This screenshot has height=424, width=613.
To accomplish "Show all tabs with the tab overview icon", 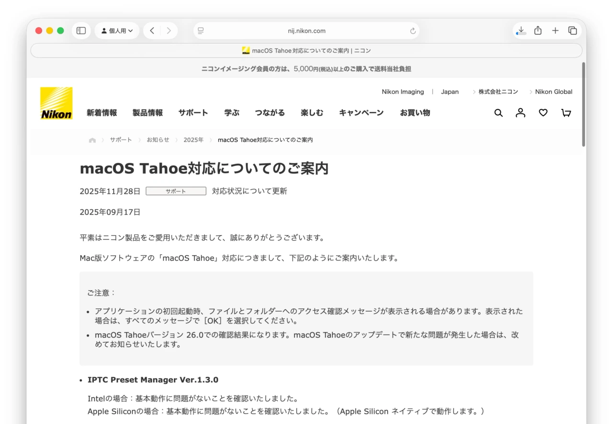I will coord(572,30).
